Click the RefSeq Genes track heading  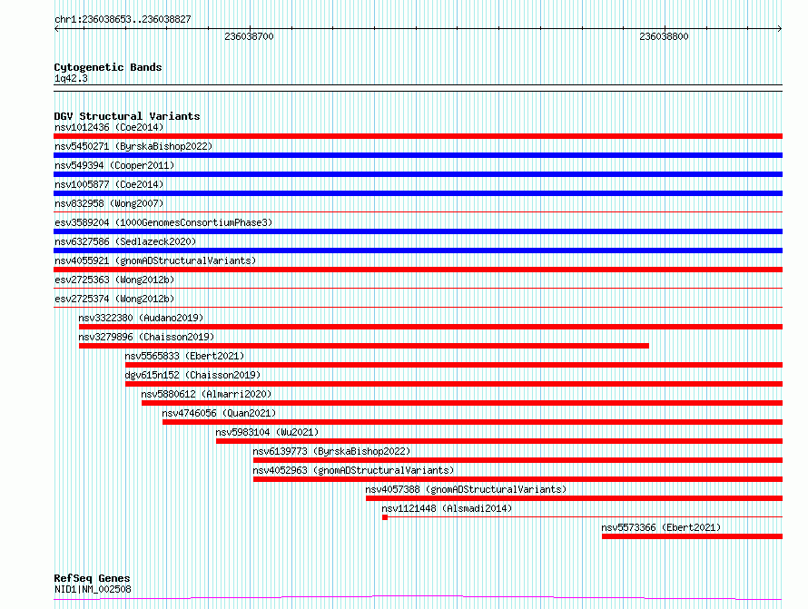pos(92,578)
